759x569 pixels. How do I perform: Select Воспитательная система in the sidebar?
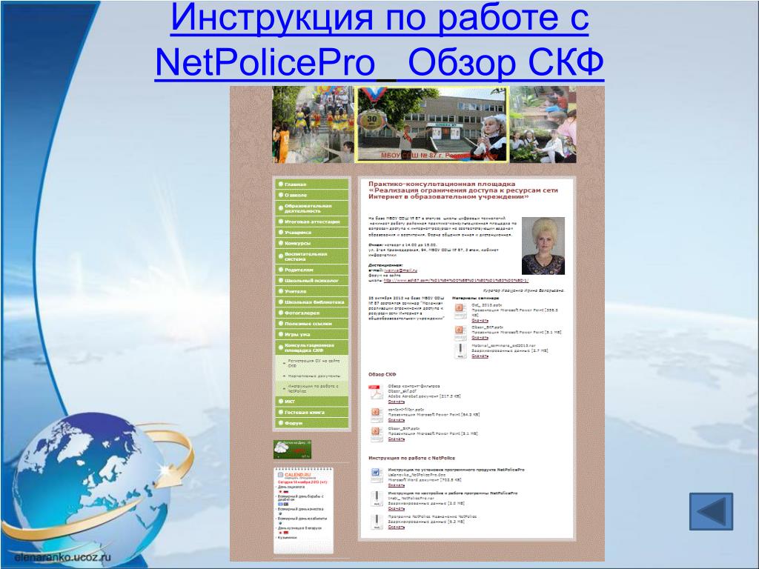pyautogui.click(x=312, y=256)
